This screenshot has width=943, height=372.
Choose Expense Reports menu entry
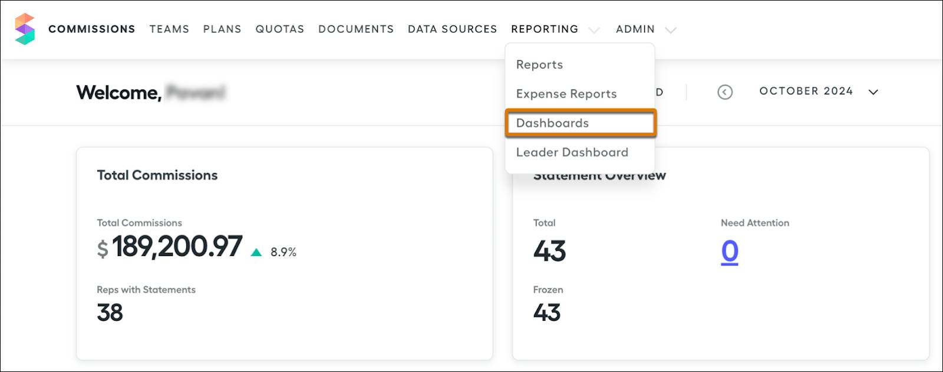tap(580, 94)
